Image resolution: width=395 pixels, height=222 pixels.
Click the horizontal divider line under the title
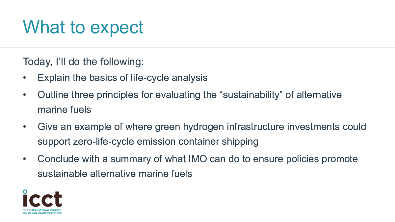click(197, 48)
